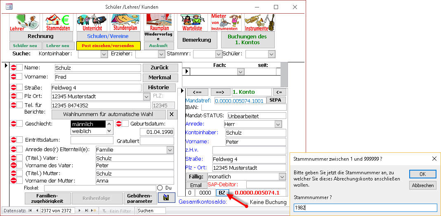The height and width of the screenshot is (216, 441).
Task: Go to next record in navigator
Action: click(79, 211)
